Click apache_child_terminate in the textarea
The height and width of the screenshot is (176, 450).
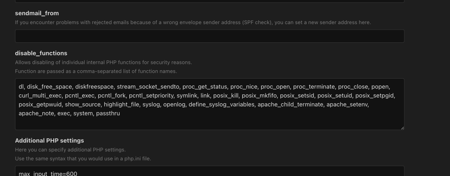pyautogui.click(x=290, y=104)
